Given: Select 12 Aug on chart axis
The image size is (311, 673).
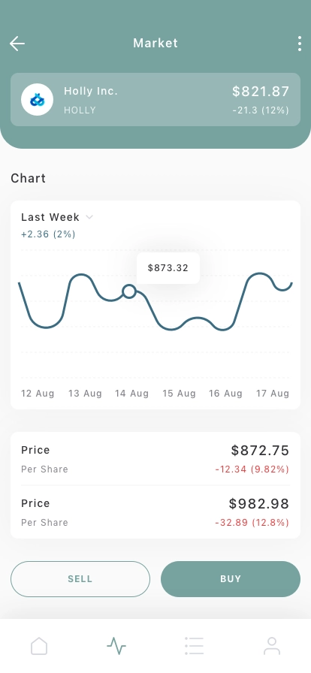Looking at the screenshot, I should pyautogui.click(x=38, y=394).
